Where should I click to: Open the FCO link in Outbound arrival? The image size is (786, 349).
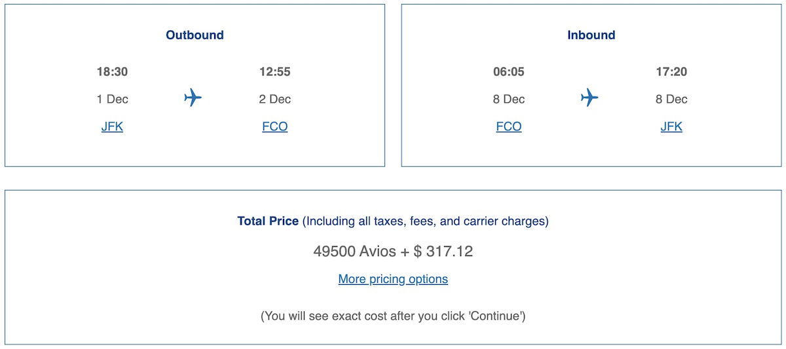(274, 126)
